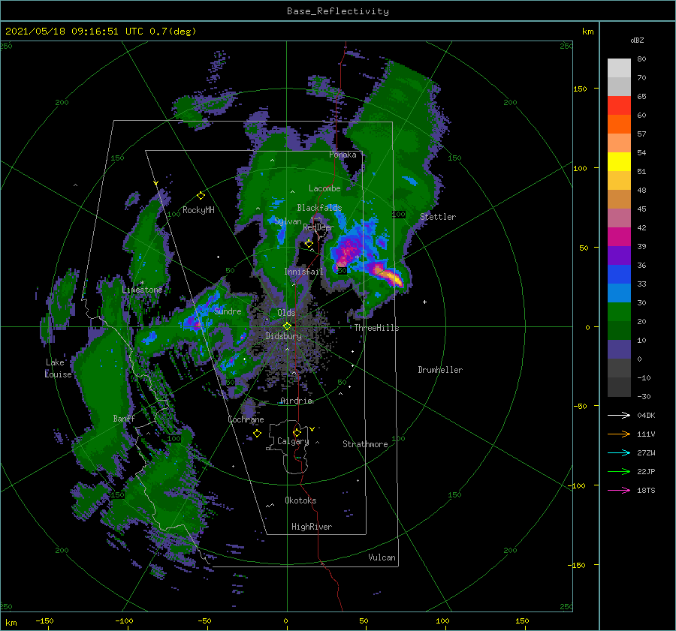This screenshot has width=676, height=631.
Task: Click the yellow diamond marker above Calgary label
Action: (x=297, y=432)
